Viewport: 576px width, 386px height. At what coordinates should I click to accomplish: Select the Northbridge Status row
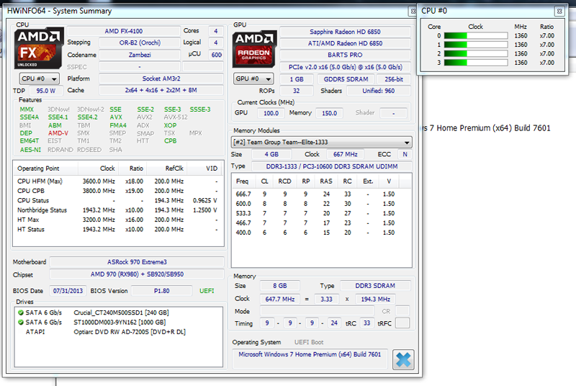[x=118, y=210]
